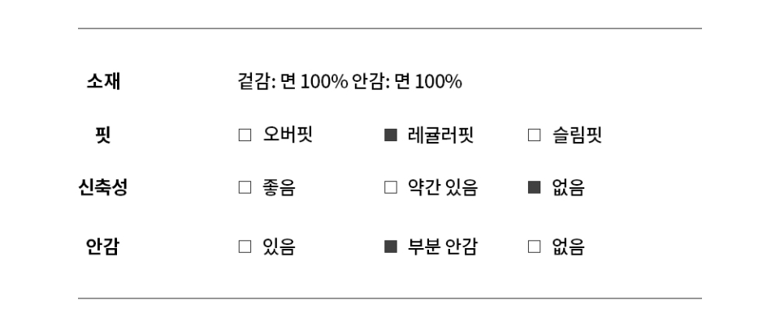Check the 좋음 stretch checkbox

[245, 188]
